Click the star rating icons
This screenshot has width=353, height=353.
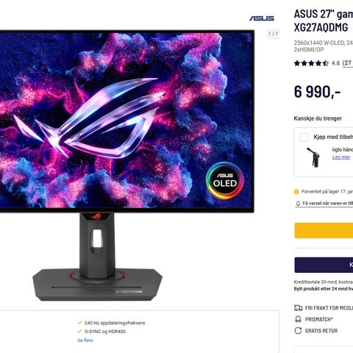(311, 63)
